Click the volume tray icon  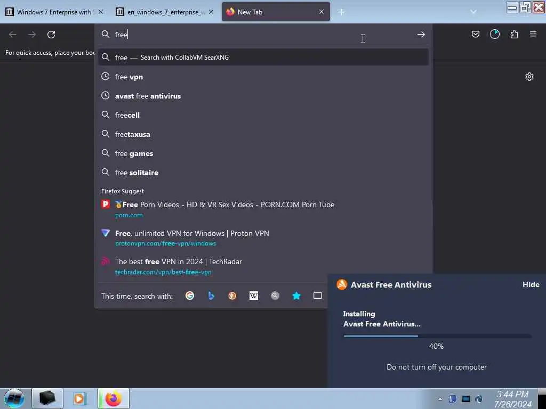(x=479, y=399)
